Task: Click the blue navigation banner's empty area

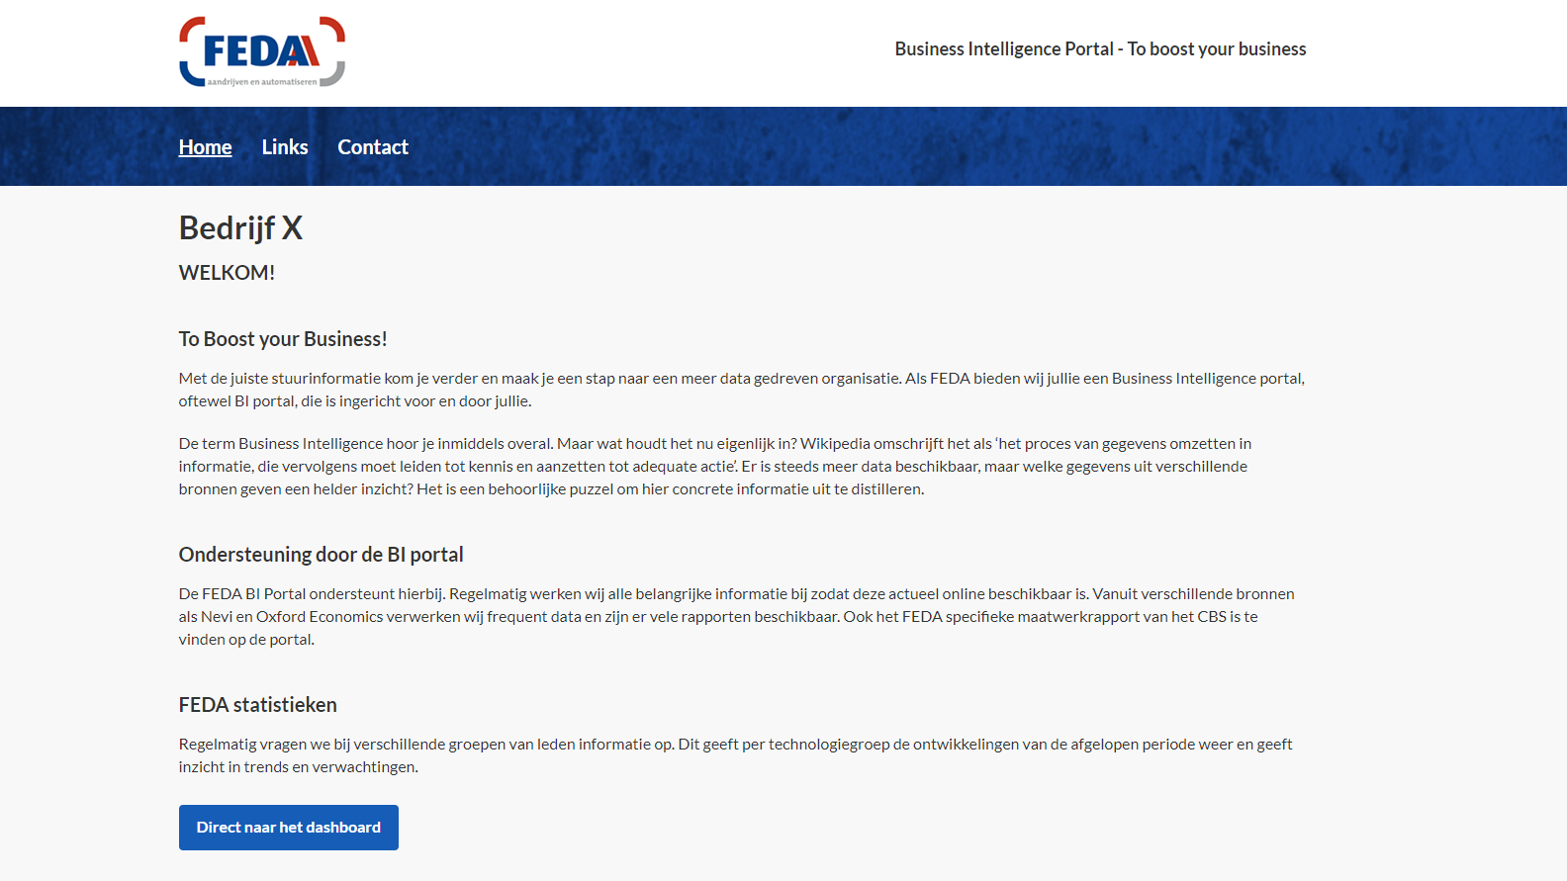Action: tap(890, 147)
